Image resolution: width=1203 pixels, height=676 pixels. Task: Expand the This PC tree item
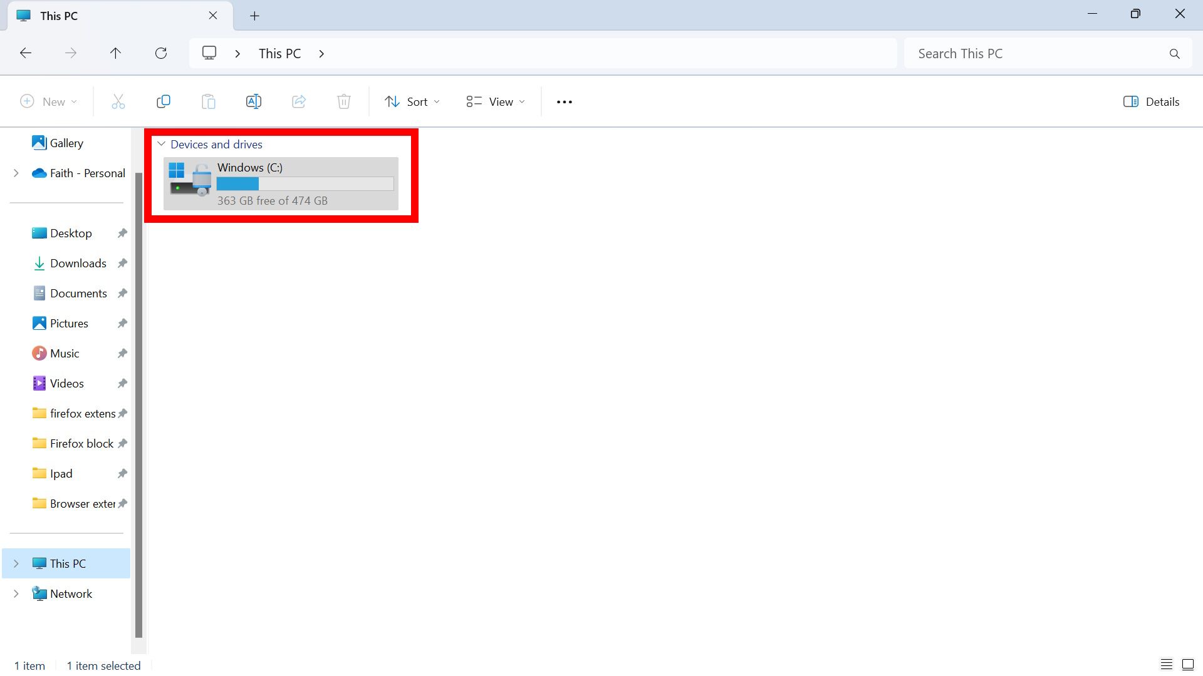[16, 563]
